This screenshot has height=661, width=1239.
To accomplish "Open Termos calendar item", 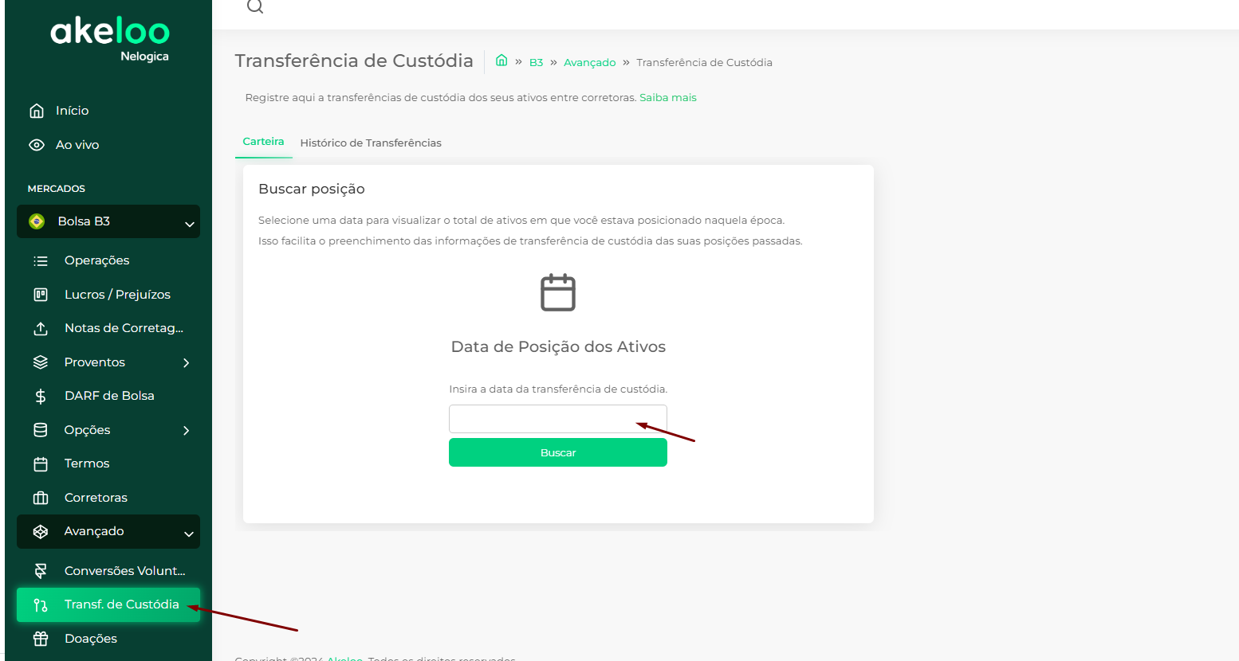I will pos(87,463).
